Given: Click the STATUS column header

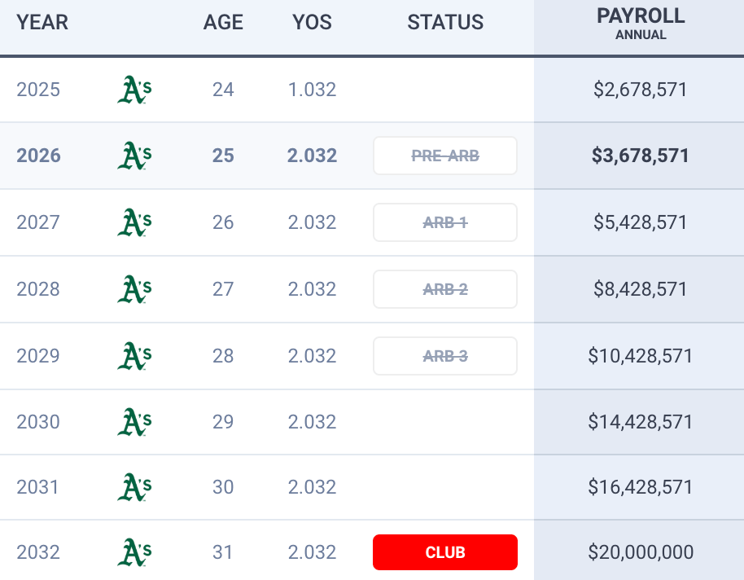Looking at the screenshot, I should point(445,23).
